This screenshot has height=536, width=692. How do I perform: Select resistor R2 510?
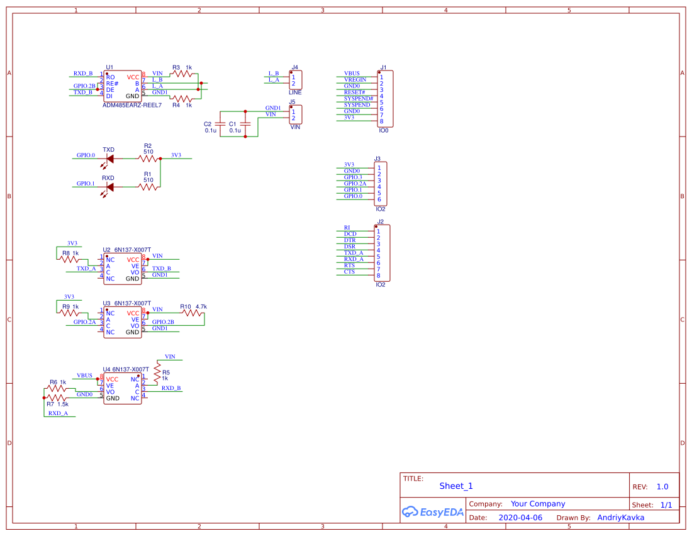pos(148,157)
